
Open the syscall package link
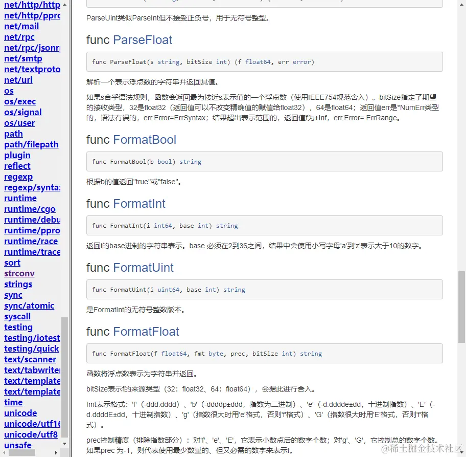click(17, 316)
